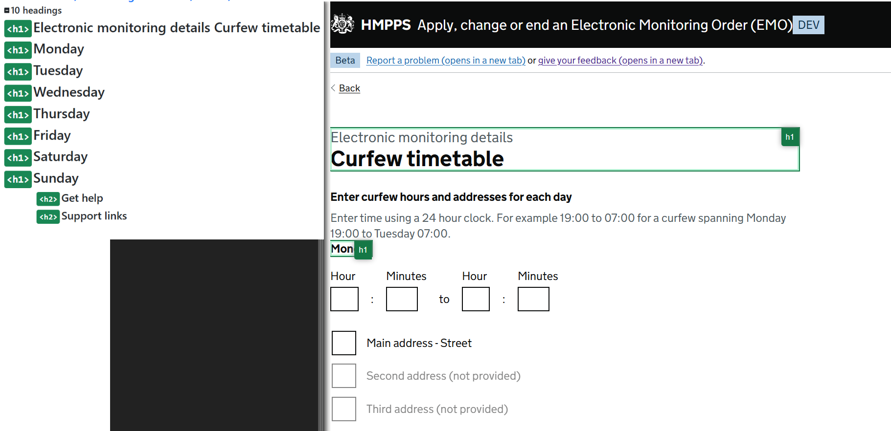Go back using the Back link

[x=349, y=88]
